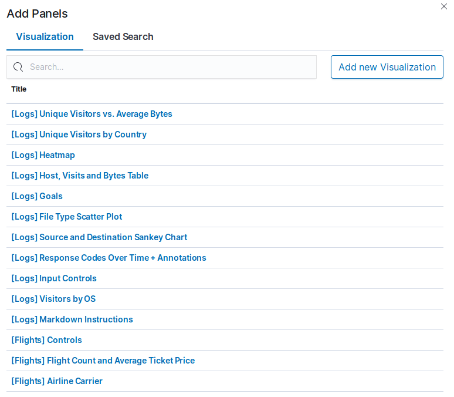Add the Flights Controls visualization
The height and width of the screenshot is (397, 454).
click(46, 340)
